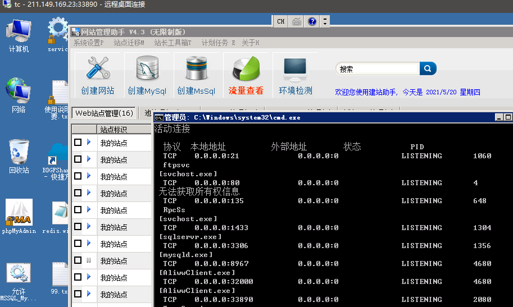Launch the 环境检测 monitor icon
The image size is (513, 307).
(x=295, y=69)
